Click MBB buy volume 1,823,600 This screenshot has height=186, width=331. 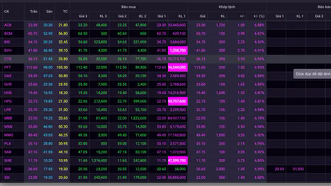click(139, 118)
